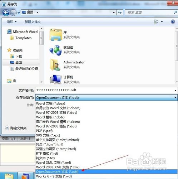Select 库 in the navigation pane
178x179 pixels.
[11, 81]
